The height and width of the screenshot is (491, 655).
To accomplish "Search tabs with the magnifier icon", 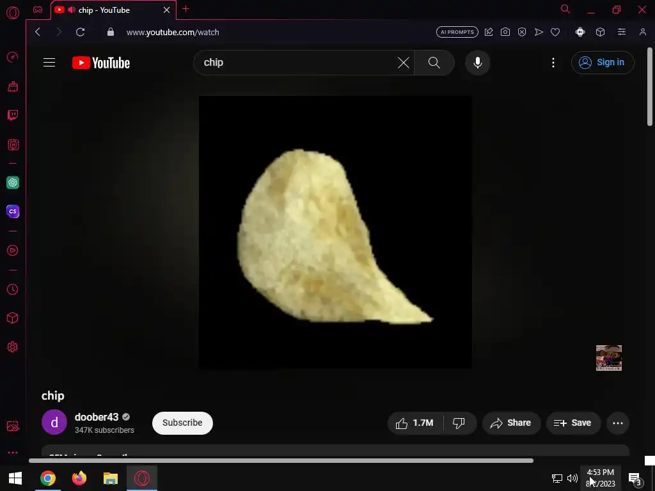I will pyautogui.click(x=565, y=9).
